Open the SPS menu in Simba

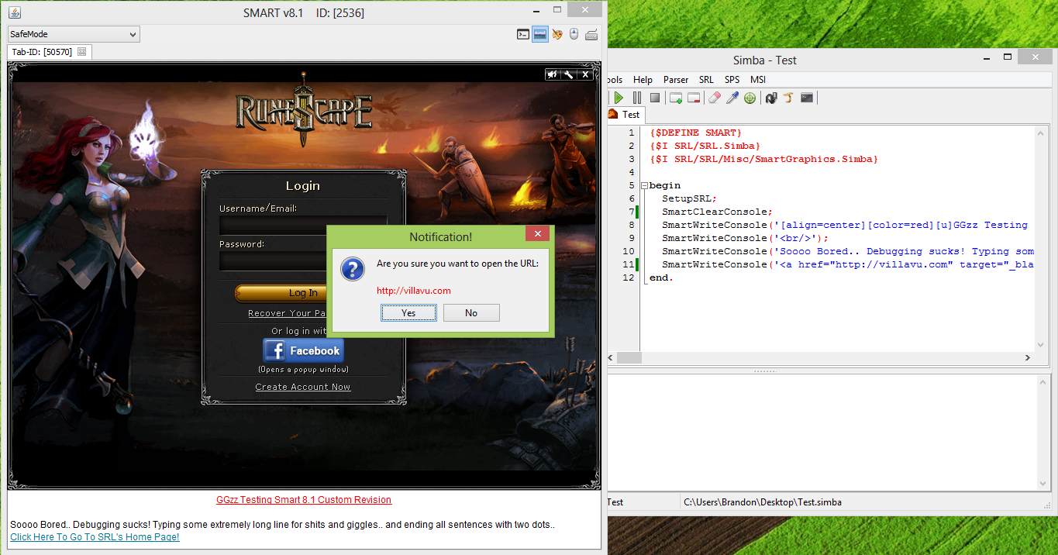pyautogui.click(x=732, y=79)
